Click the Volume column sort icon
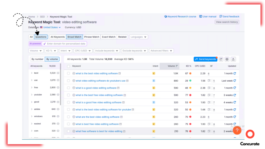 177,66
